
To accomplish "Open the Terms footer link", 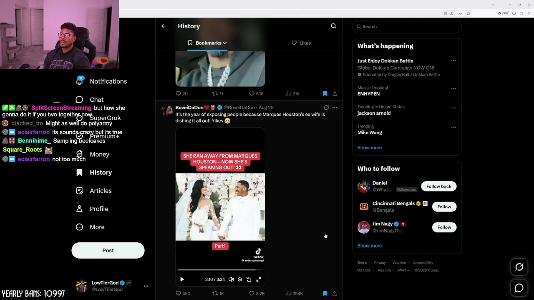I will [362, 263].
